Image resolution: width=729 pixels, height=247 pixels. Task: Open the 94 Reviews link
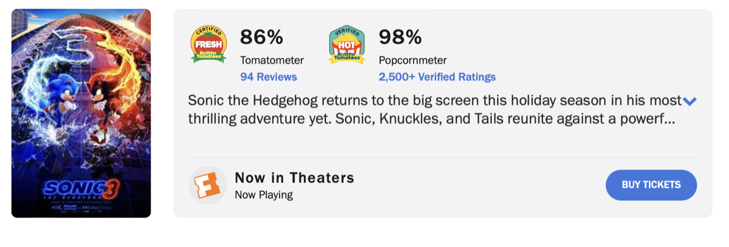pos(269,77)
